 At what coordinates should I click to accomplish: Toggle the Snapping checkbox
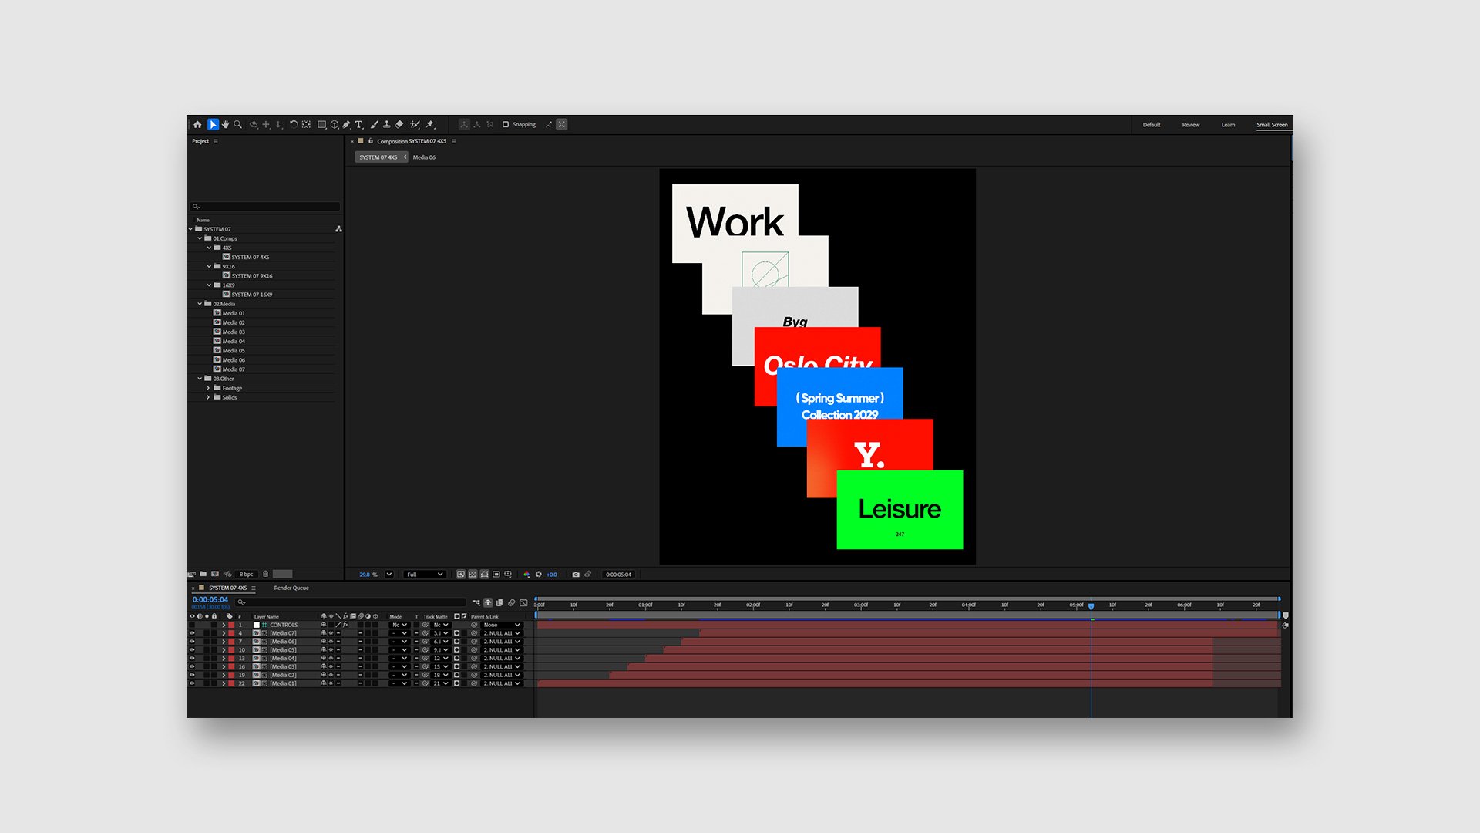click(x=506, y=124)
